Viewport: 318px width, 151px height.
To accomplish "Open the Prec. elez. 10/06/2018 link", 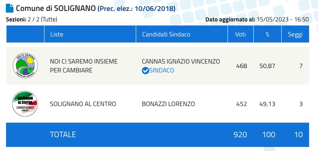I will (137, 9).
